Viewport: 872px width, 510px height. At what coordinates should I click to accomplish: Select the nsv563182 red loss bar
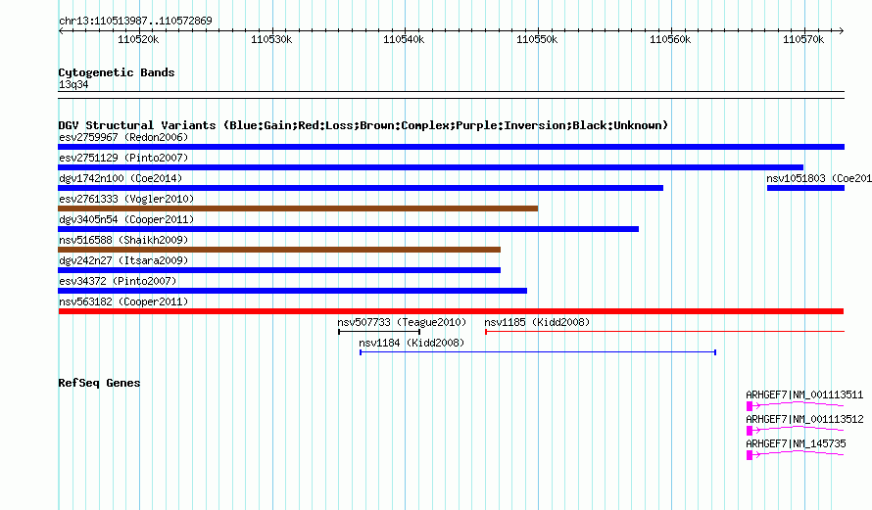[x=451, y=311]
